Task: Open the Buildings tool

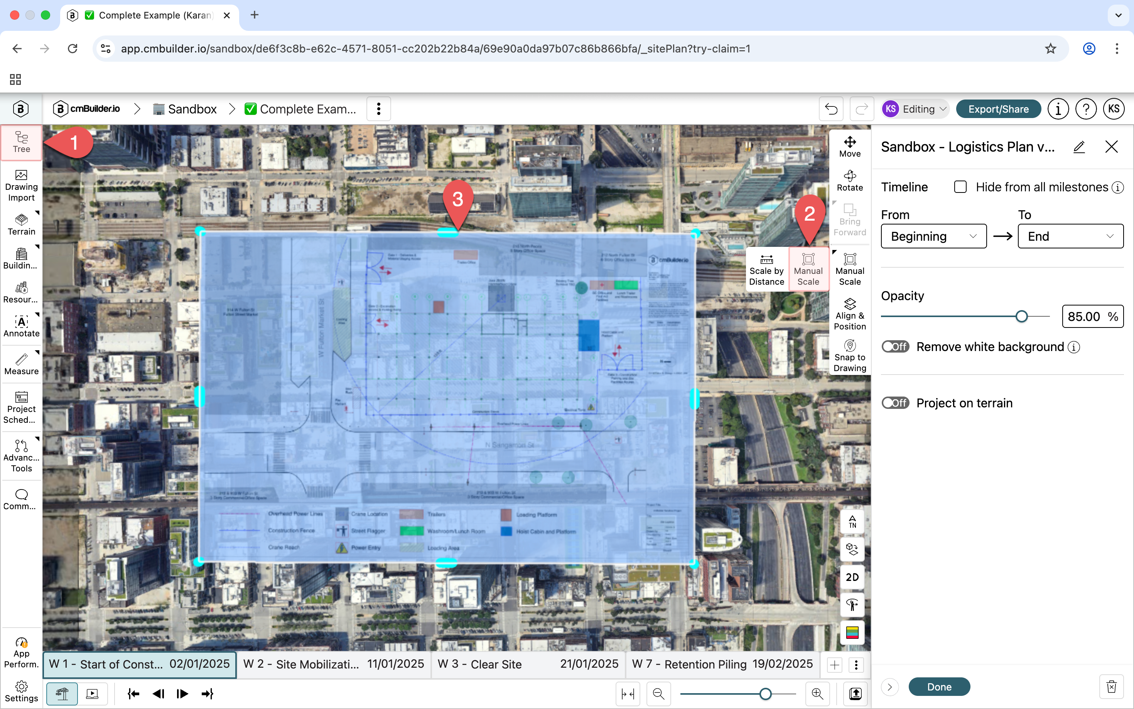Action: tap(21, 258)
